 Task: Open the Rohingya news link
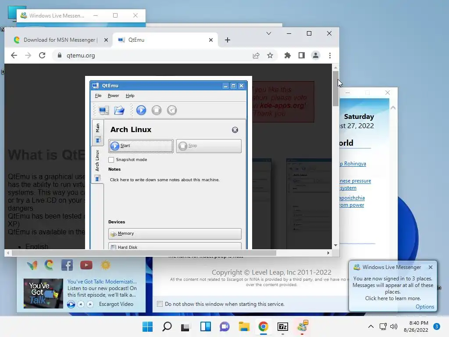click(353, 164)
